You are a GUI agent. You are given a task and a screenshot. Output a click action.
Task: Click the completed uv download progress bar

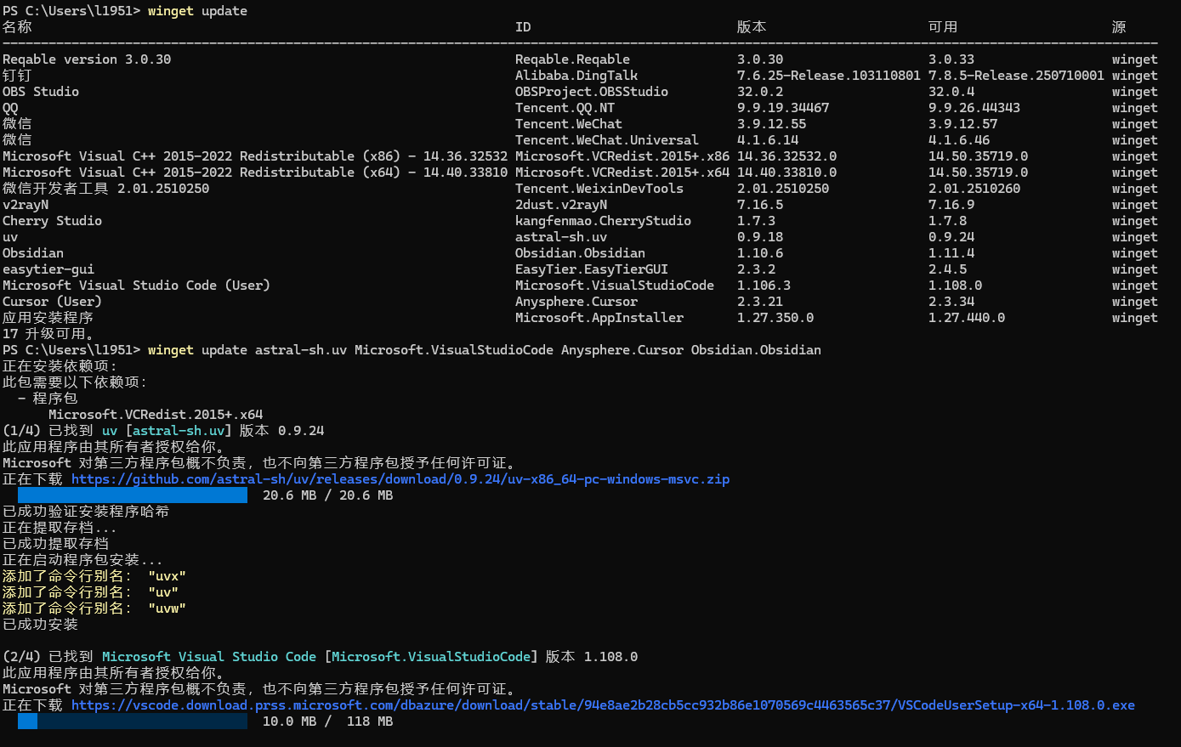(133, 495)
